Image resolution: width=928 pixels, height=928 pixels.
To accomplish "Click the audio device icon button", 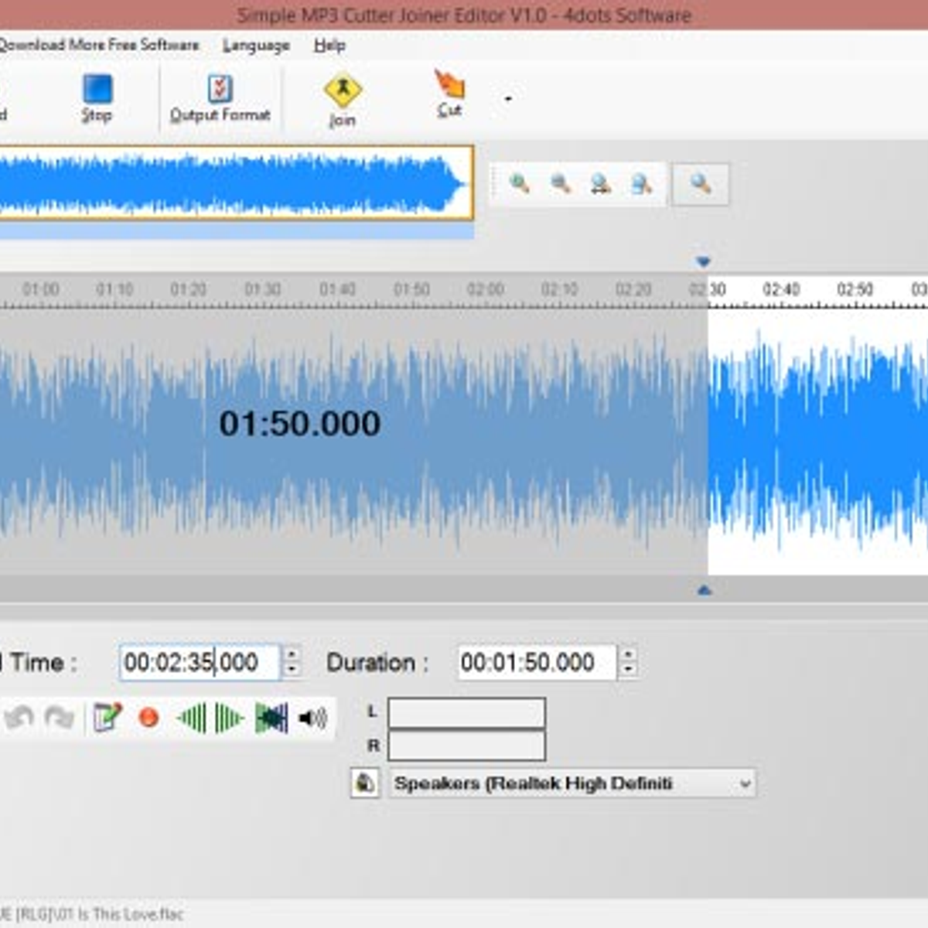I will point(365,783).
